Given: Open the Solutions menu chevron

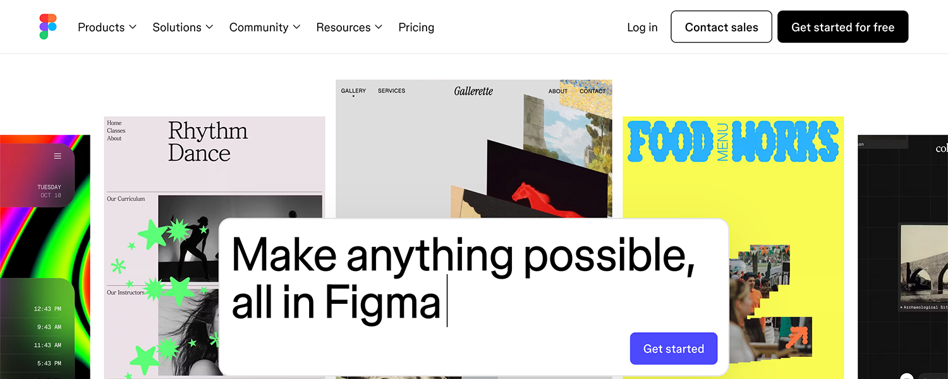Looking at the screenshot, I should pyautogui.click(x=209, y=27).
